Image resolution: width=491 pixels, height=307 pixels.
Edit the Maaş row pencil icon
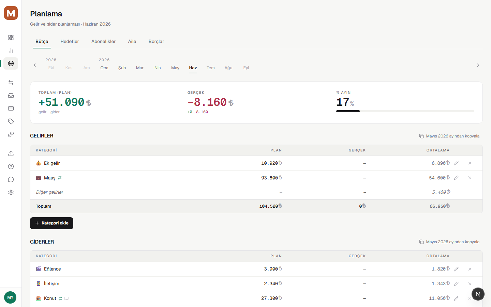pyautogui.click(x=456, y=178)
